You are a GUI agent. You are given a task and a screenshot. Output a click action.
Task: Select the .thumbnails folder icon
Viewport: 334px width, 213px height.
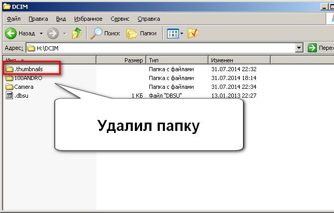pyautogui.click(x=9, y=69)
